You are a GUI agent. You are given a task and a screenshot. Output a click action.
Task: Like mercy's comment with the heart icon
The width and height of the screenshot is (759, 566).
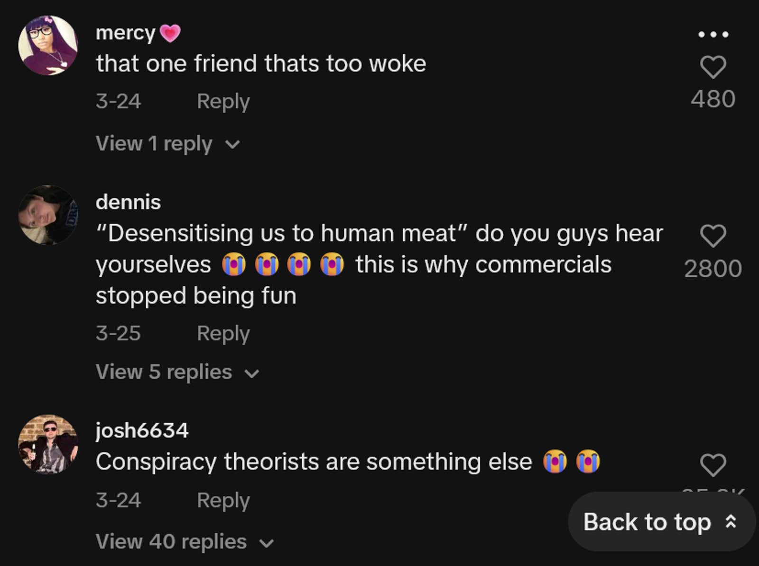pyautogui.click(x=713, y=67)
